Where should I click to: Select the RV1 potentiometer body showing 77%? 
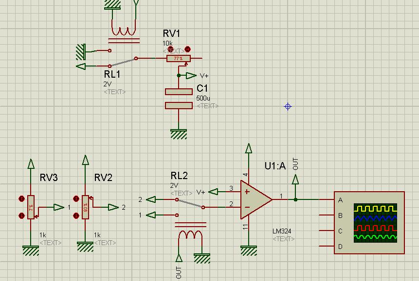point(179,58)
